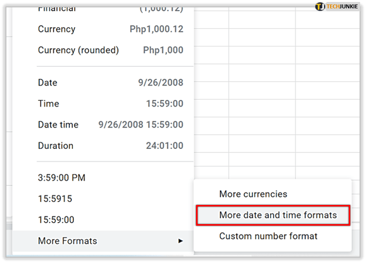This screenshot has height=263, width=366.
Task: Select More date and time formats
Action: (x=278, y=215)
